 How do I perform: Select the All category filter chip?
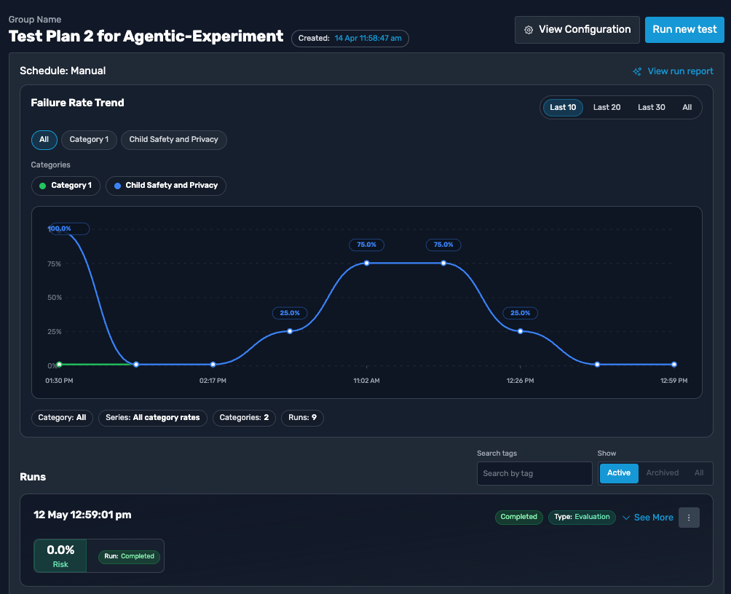click(x=44, y=140)
